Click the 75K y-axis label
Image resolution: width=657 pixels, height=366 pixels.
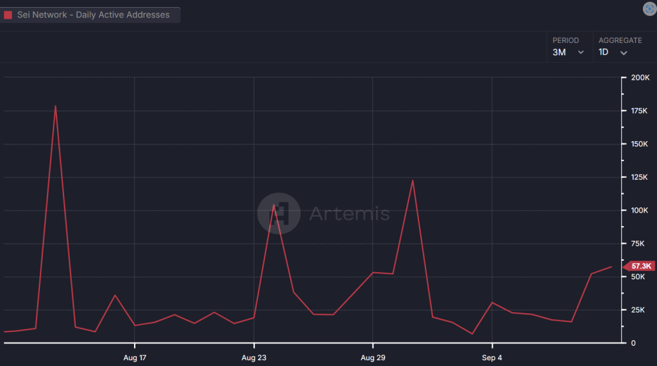[x=638, y=243]
